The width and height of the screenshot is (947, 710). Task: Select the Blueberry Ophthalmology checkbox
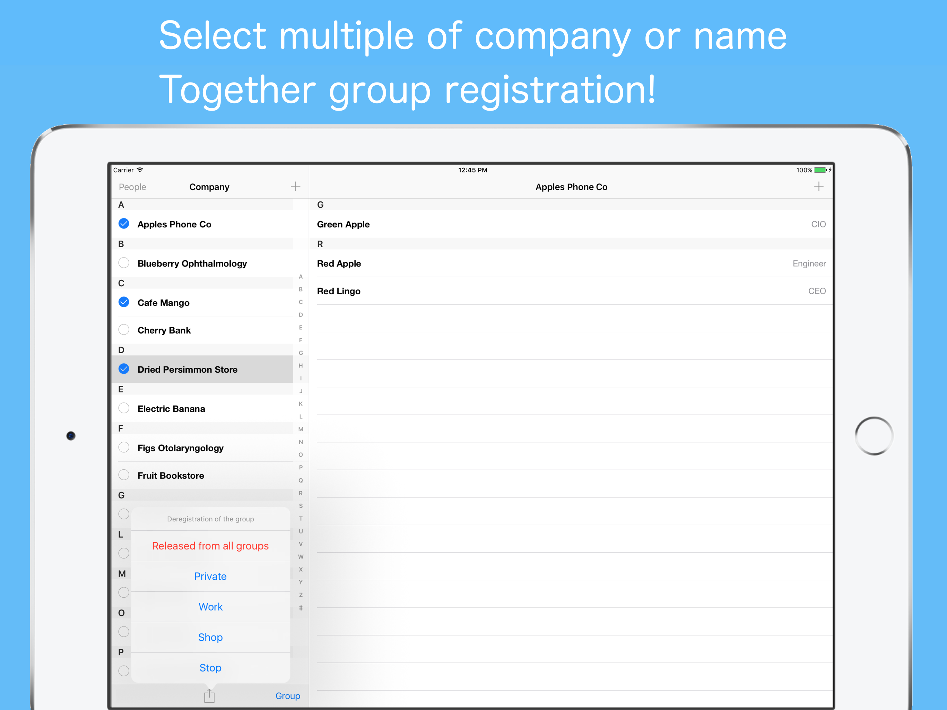point(124,263)
